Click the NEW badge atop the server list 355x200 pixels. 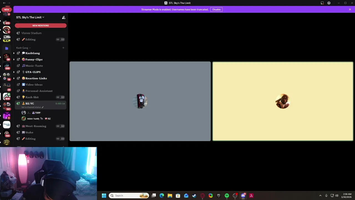click(x=7, y=9)
